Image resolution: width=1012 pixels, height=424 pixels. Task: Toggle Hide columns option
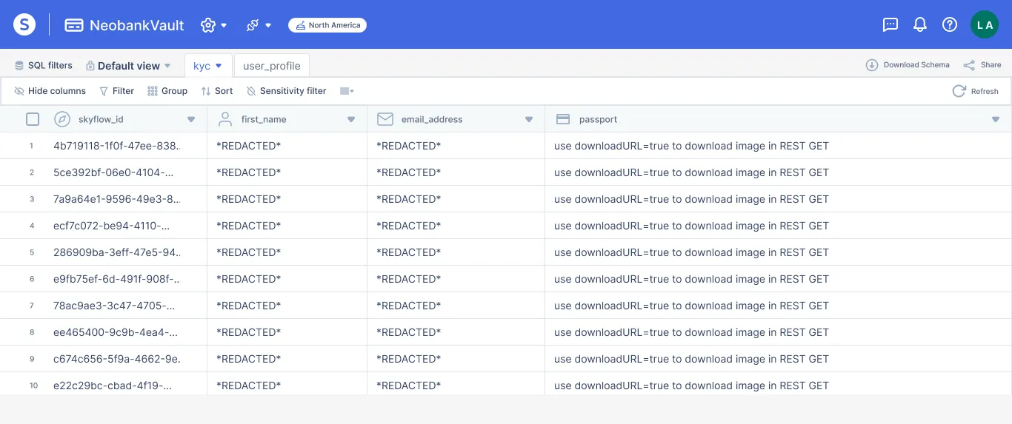50,91
